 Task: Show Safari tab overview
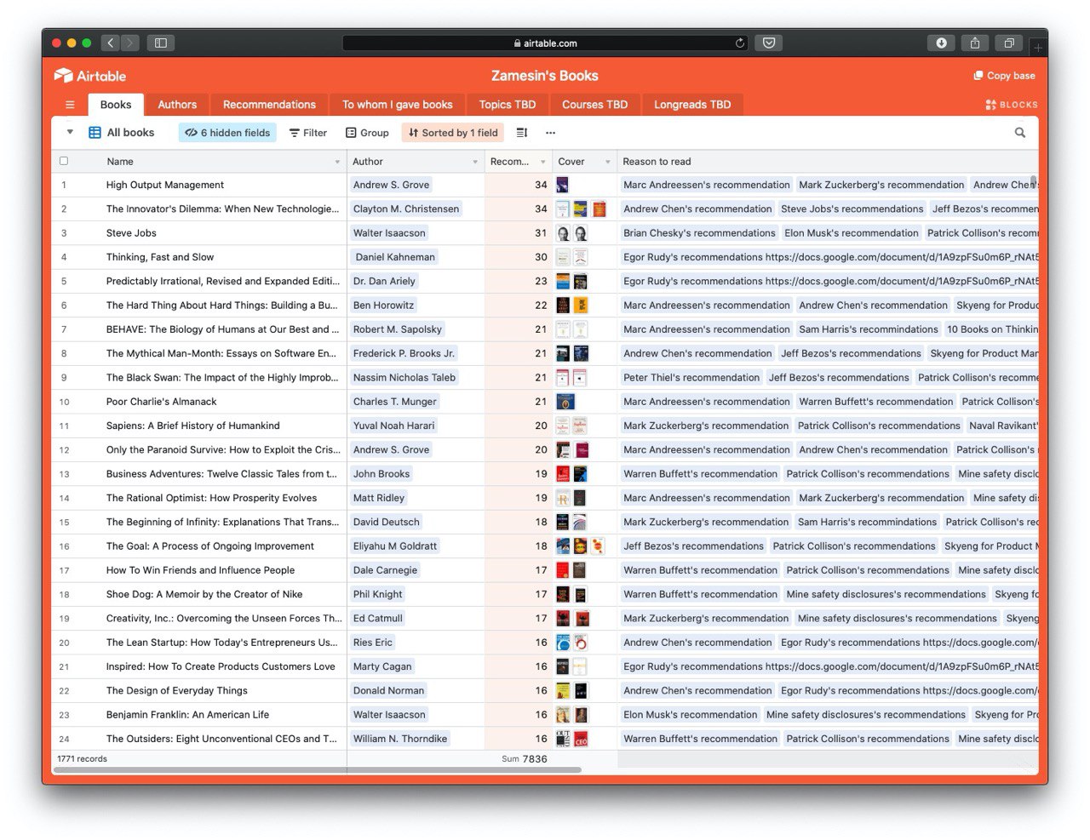pos(1009,43)
